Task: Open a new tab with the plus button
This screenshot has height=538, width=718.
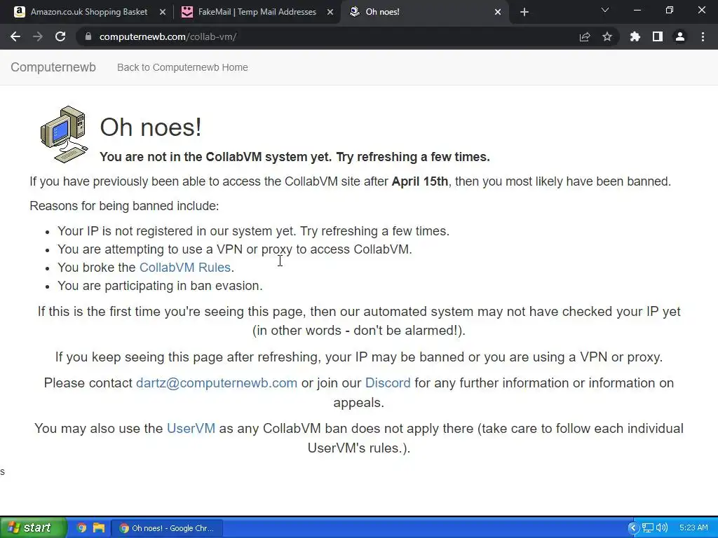Action: coord(524,12)
